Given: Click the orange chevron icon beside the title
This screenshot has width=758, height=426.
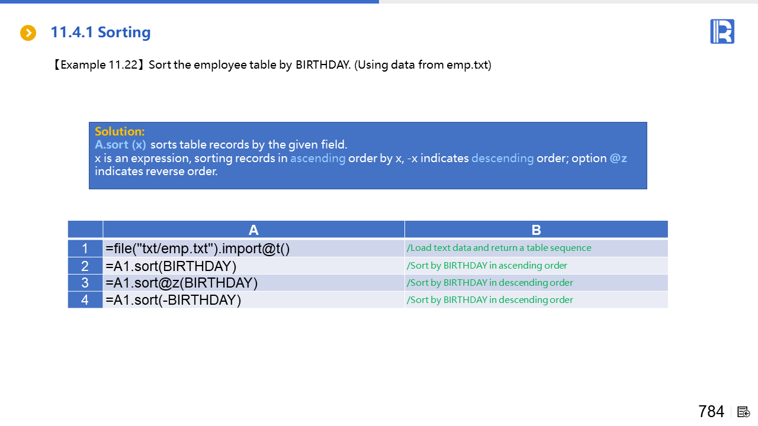Looking at the screenshot, I should [28, 33].
